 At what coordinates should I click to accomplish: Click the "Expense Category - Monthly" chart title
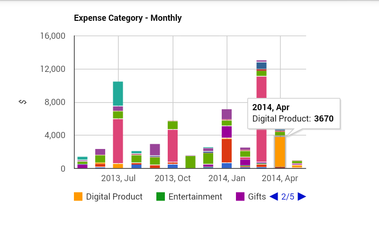(128, 18)
